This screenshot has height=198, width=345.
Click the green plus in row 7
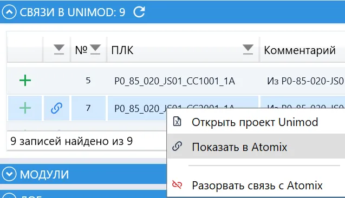point(25,108)
